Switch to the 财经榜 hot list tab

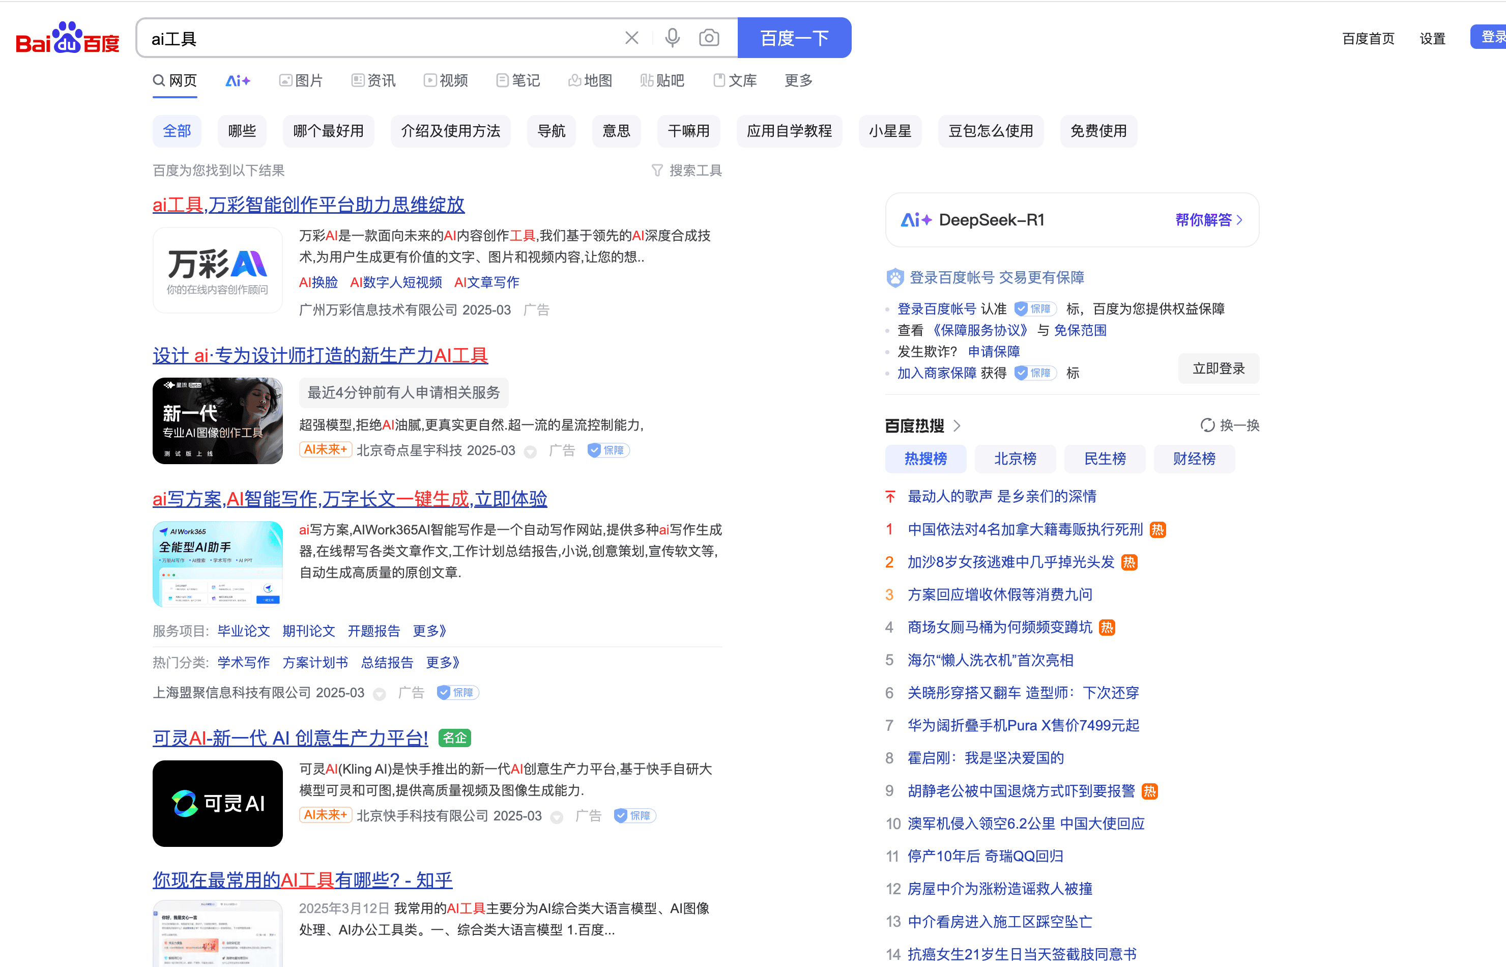tap(1194, 459)
